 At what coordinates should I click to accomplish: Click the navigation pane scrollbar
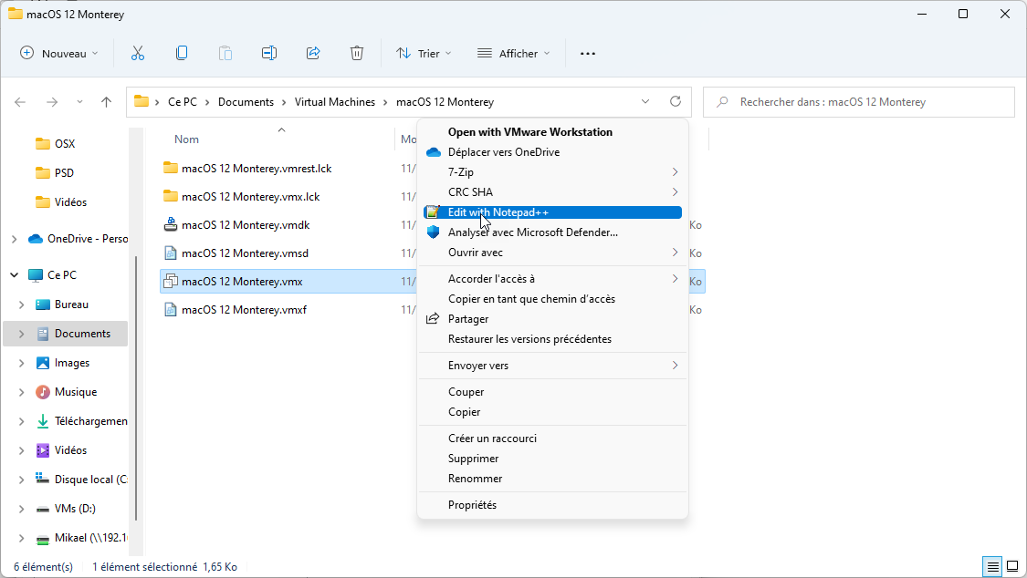[x=136, y=388]
